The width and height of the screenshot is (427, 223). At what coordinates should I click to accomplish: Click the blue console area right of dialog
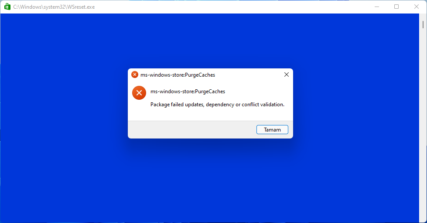356,109
